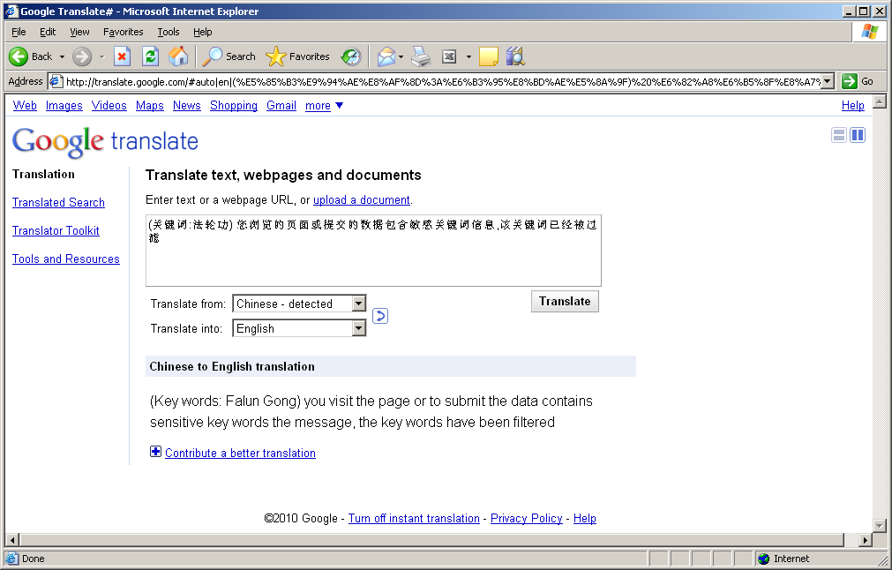Click the Help link at top right
Image resolution: width=892 pixels, height=570 pixels.
point(853,105)
